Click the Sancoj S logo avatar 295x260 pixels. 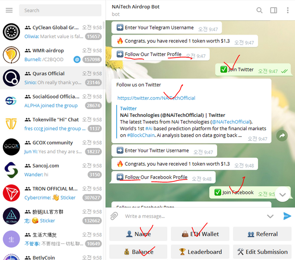(x=11, y=170)
